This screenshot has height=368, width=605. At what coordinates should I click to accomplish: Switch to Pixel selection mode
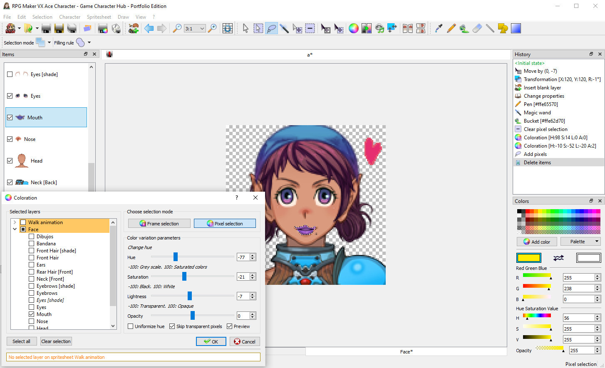click(x=225, y=223)
